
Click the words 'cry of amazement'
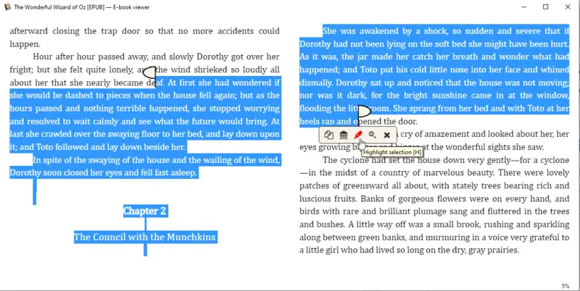(435, 134)
